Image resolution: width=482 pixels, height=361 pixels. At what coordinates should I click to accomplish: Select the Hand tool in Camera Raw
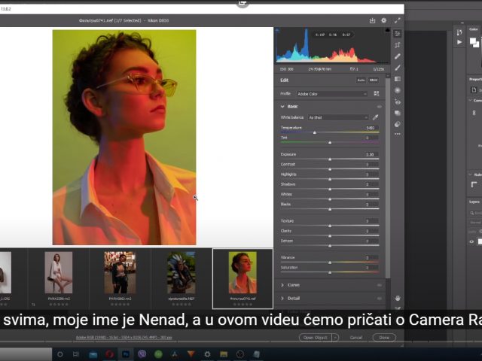pos(398,298)
